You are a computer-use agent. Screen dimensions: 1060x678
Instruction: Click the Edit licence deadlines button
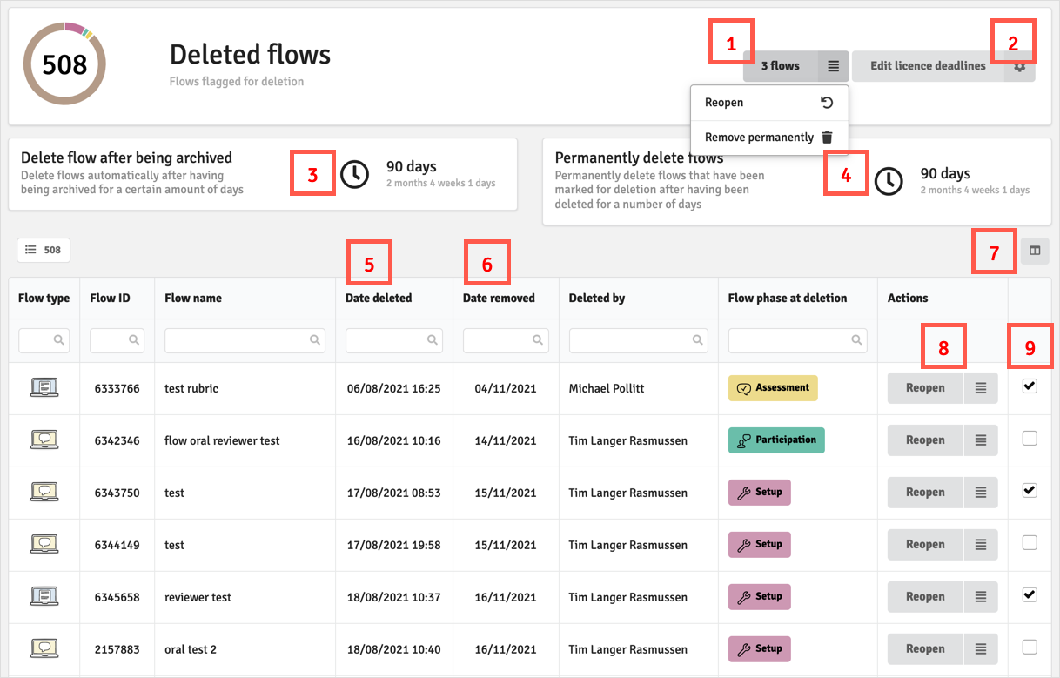(928, 66)
